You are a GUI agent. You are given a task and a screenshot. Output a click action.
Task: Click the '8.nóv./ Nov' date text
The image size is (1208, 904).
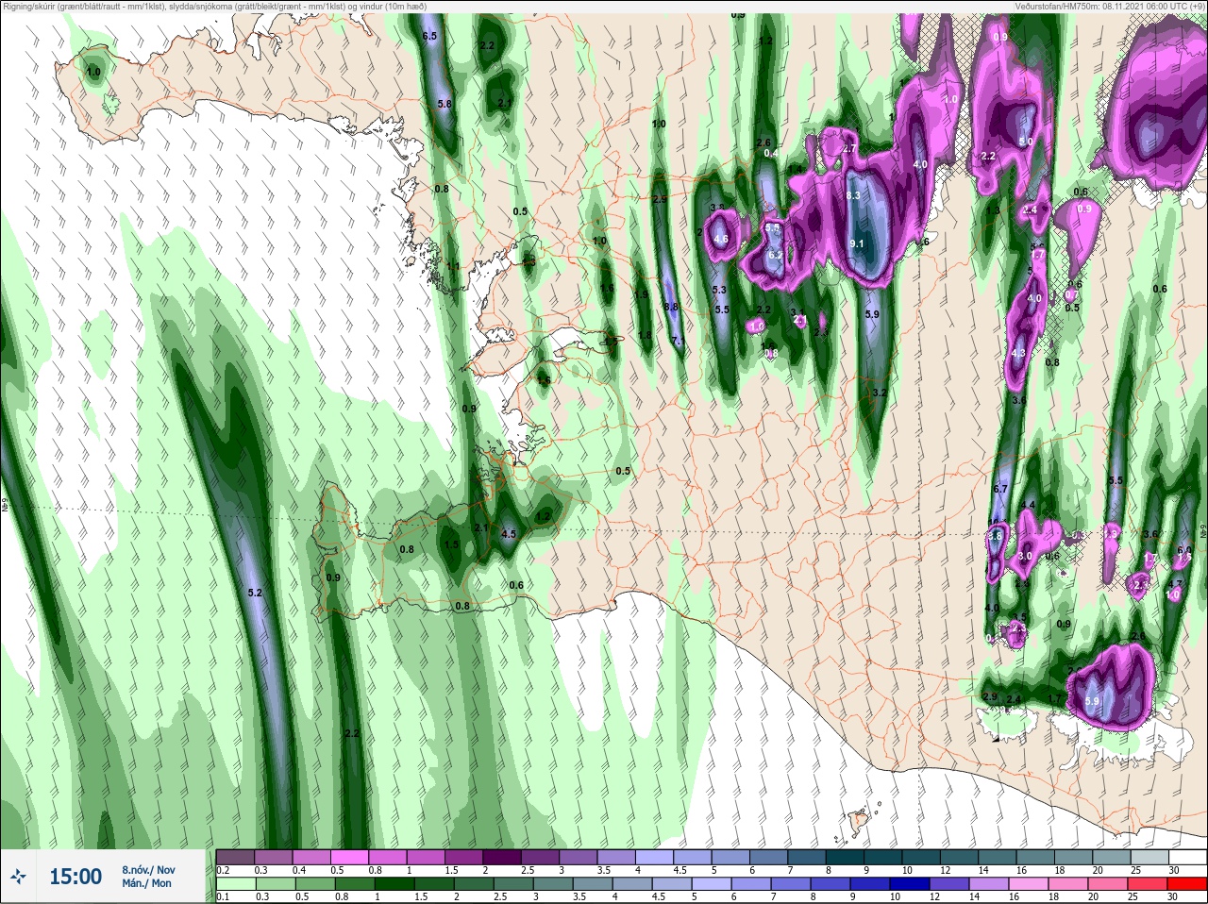pos(148,869)
